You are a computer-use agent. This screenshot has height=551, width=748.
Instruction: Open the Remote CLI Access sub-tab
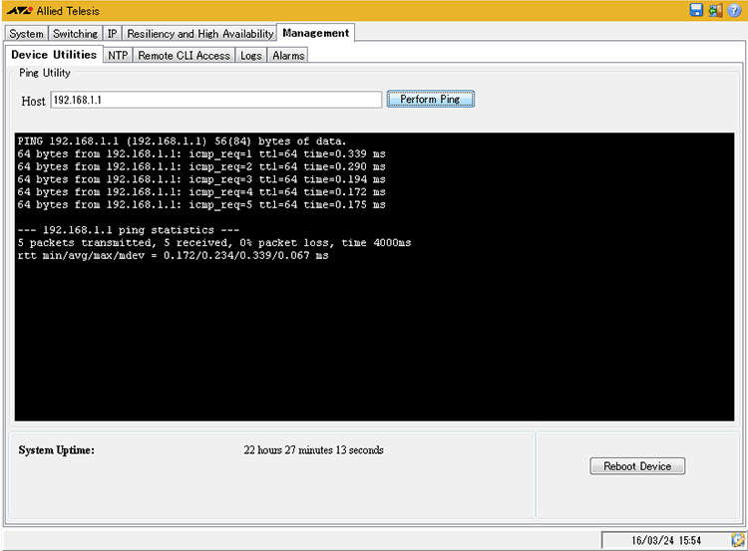[184, 55]
